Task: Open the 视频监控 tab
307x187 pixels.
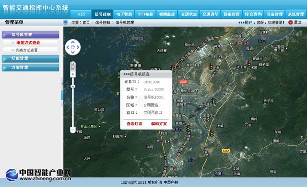Action: tap(167, 14)
